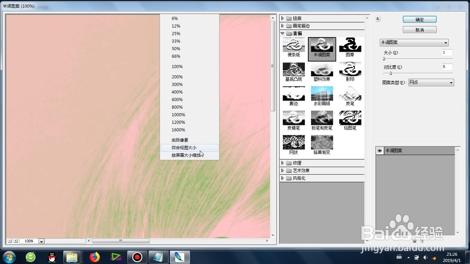Open File Explorer from the taskbar
The height and width of the screenshot is (264, 470).
pos(72,257)
